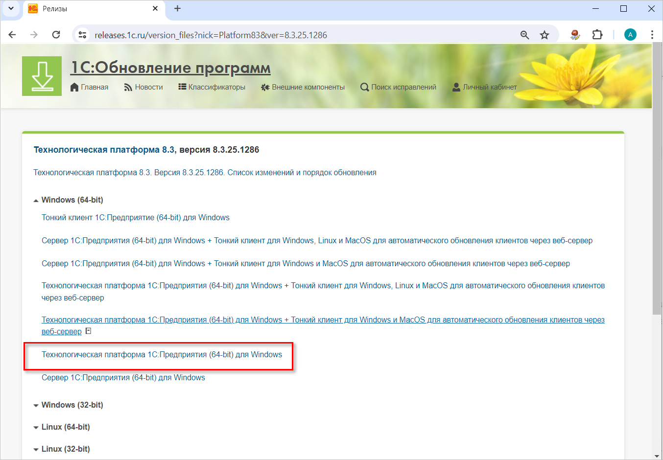
Task: Open site information icon in address bar
Action: click(x=83, y=35)
